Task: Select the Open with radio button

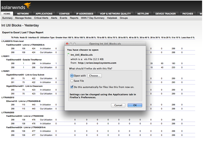Action: (72, 76)
